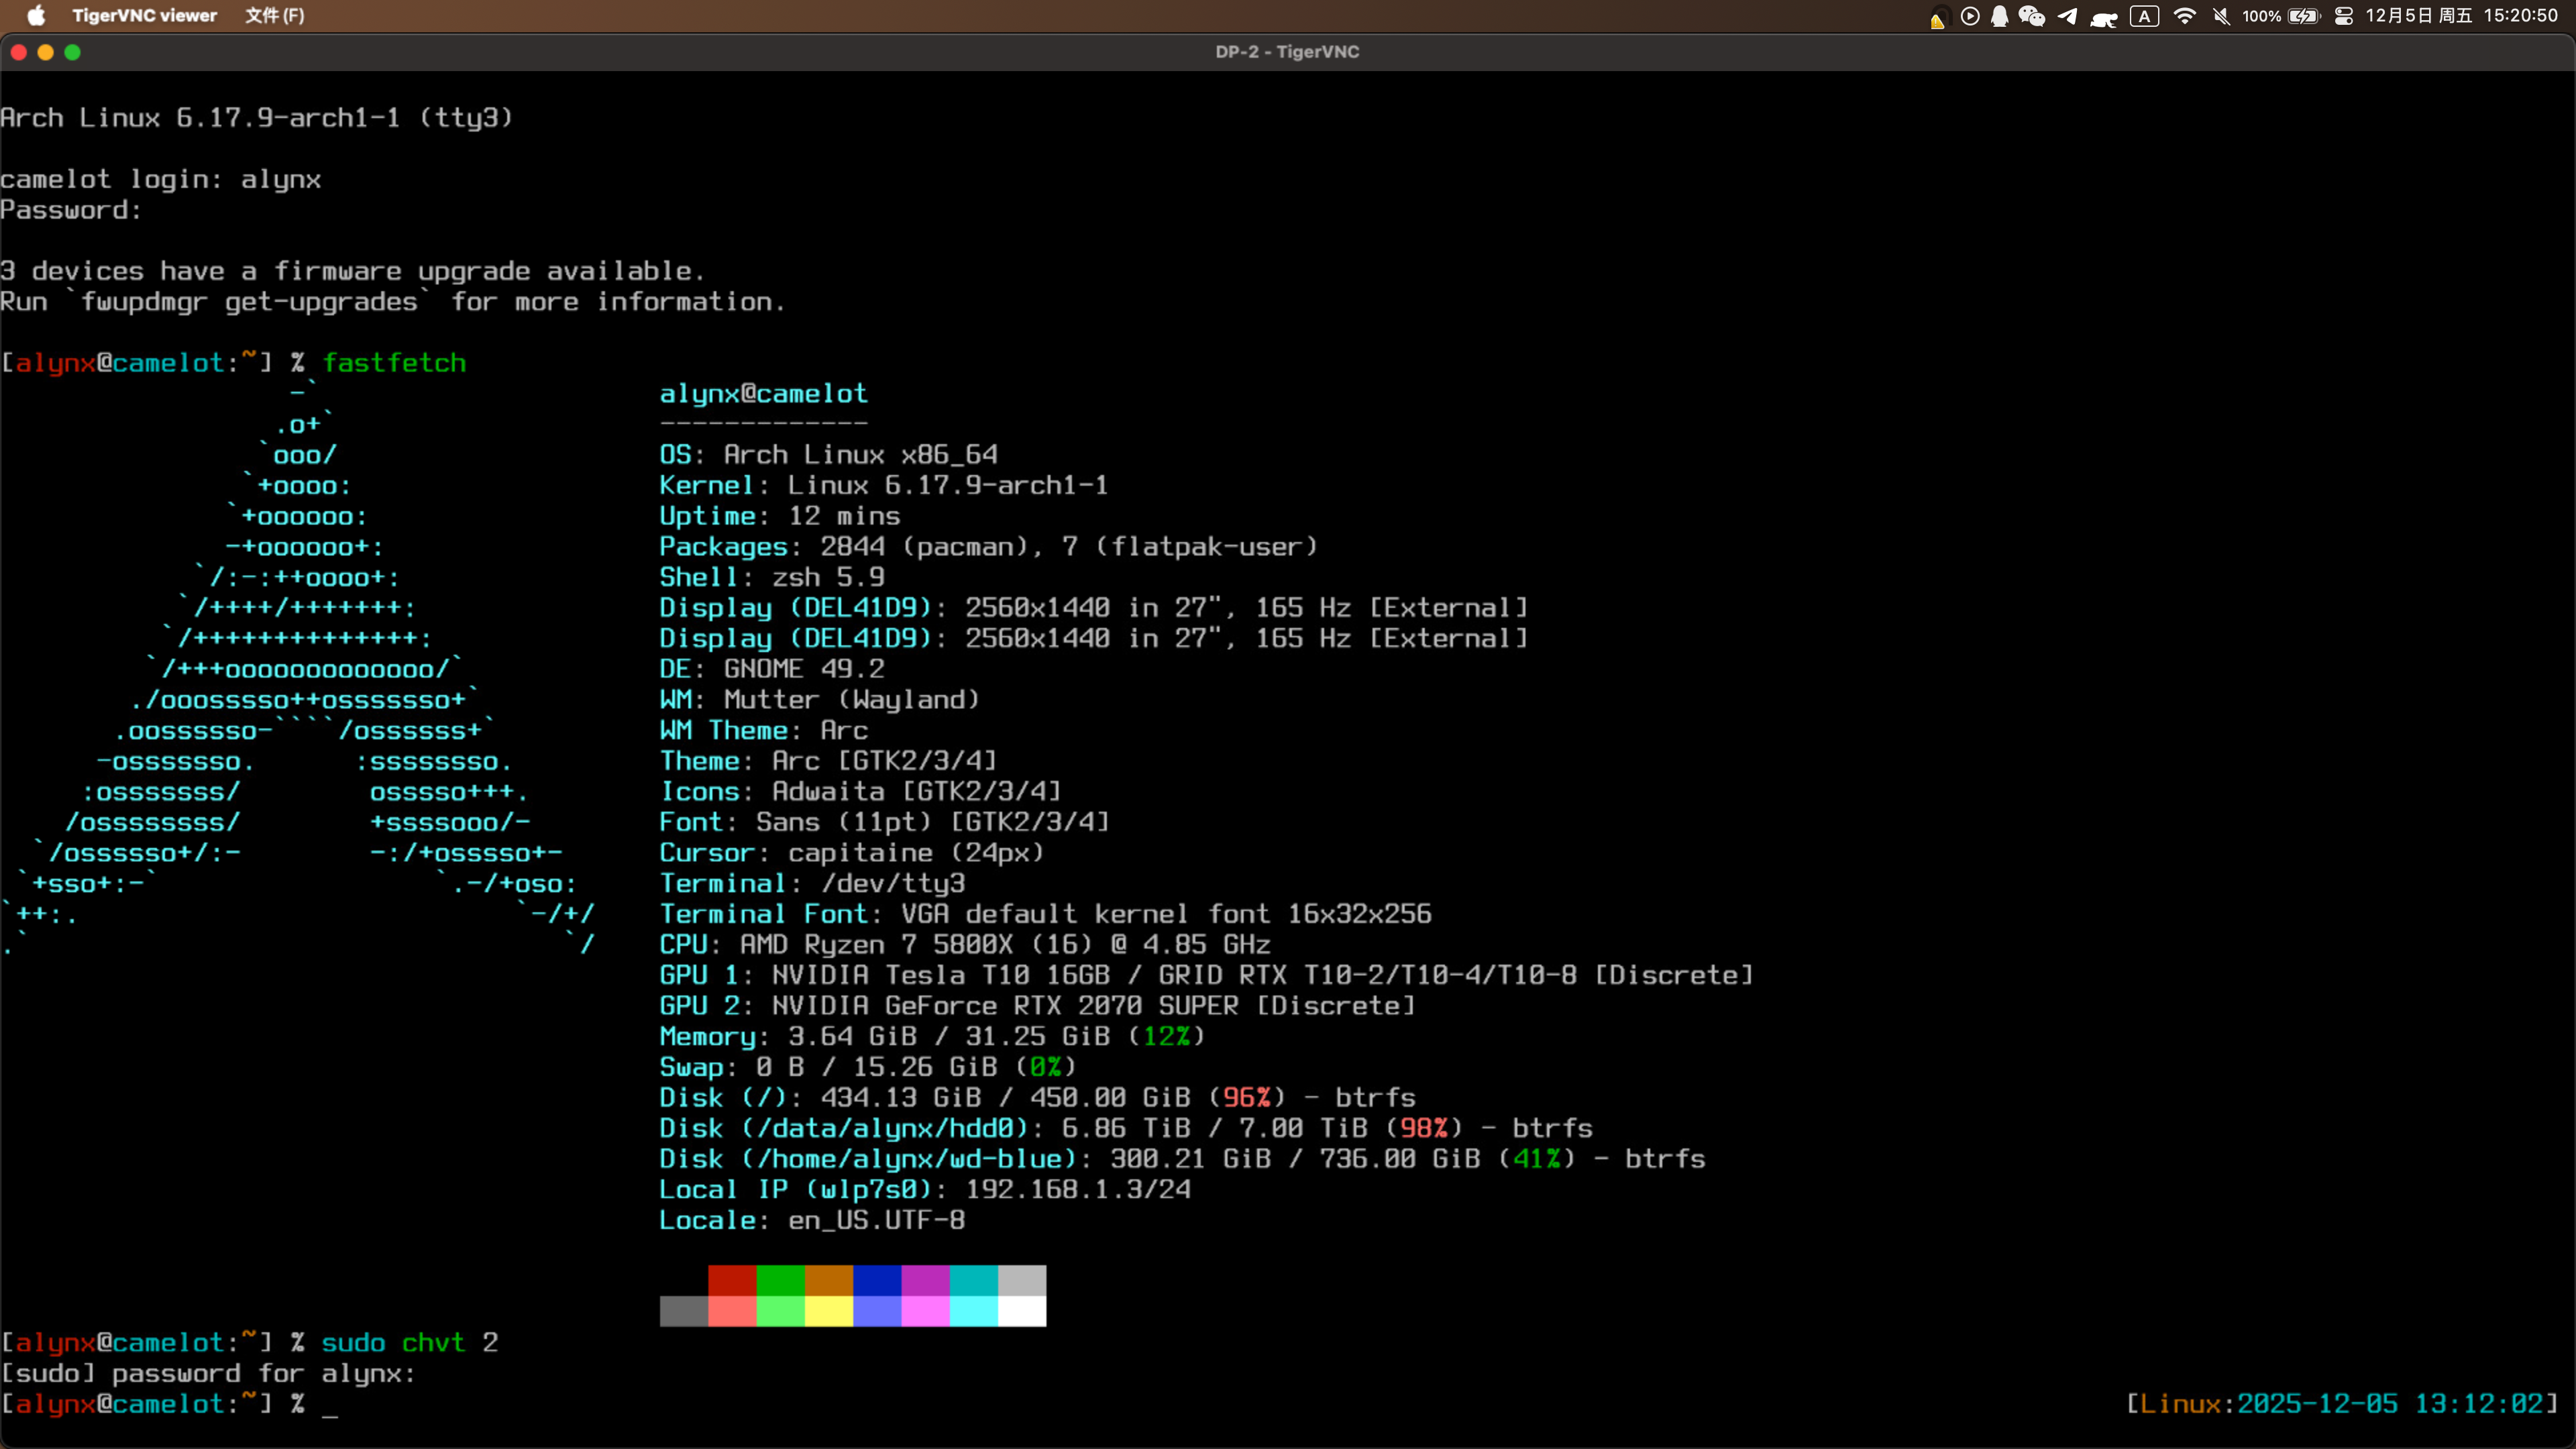Open the 文件(F) menu
The width and height of the screenshot is (2576, 1449).
tap(274, 15)
